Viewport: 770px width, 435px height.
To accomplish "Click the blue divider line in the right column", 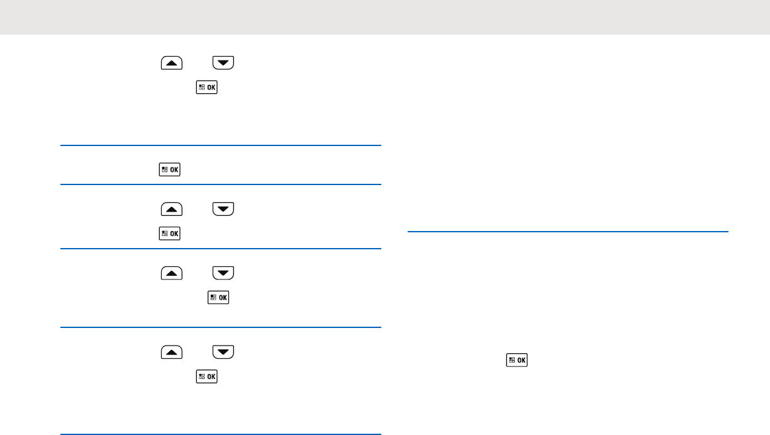I will [x=567, y=232].
